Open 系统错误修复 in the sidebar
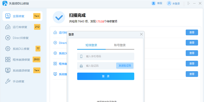 click(x=22, y=70)
